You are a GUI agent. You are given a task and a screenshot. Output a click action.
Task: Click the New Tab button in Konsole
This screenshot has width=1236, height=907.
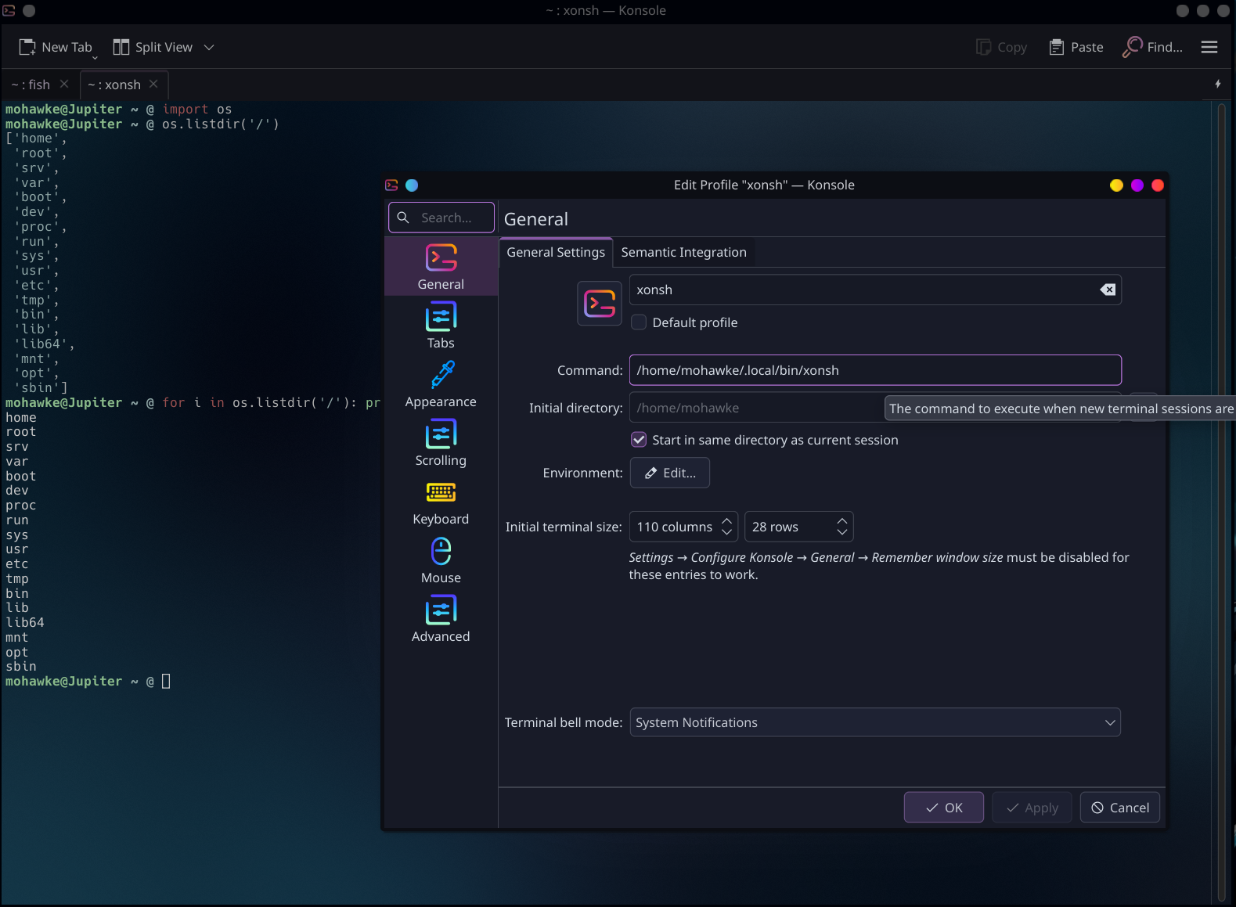pyautogui.click(x=55, y=47)
